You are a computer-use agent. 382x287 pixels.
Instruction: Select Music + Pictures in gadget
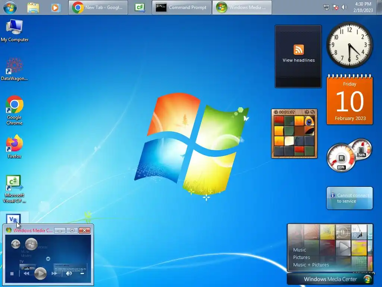(311, 265)
